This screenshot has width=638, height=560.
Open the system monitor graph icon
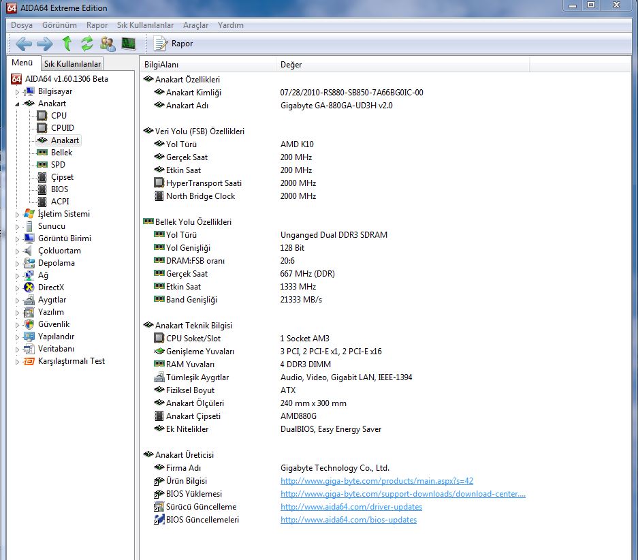pos(129,44)
